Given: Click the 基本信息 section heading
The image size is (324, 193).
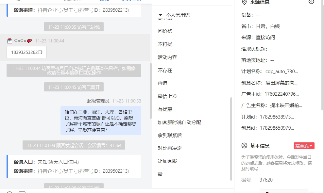Looking at the screenshot, I should click(x=260, y=146).
